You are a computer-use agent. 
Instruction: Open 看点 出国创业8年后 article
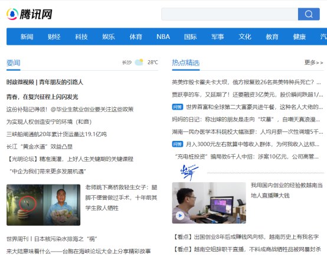246,237
